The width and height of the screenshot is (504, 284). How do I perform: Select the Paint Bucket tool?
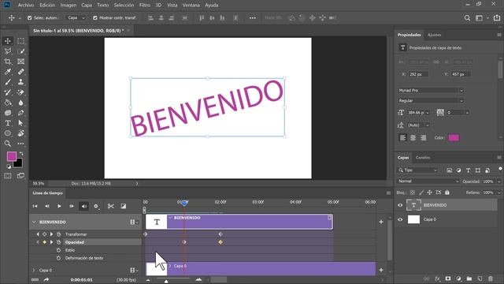8,103
